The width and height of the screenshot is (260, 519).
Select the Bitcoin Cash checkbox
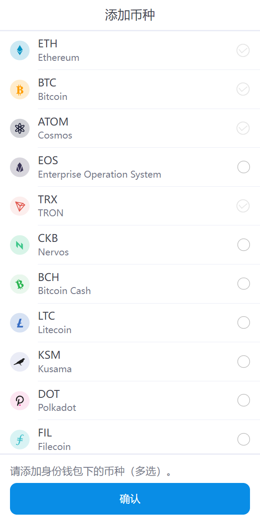click(x=243, y=284)
